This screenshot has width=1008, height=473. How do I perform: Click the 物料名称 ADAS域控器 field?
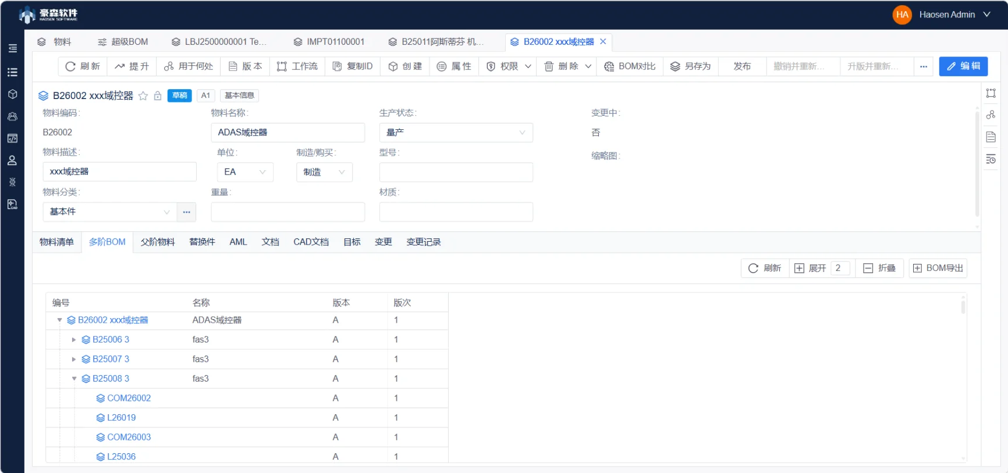coord(288,132)
